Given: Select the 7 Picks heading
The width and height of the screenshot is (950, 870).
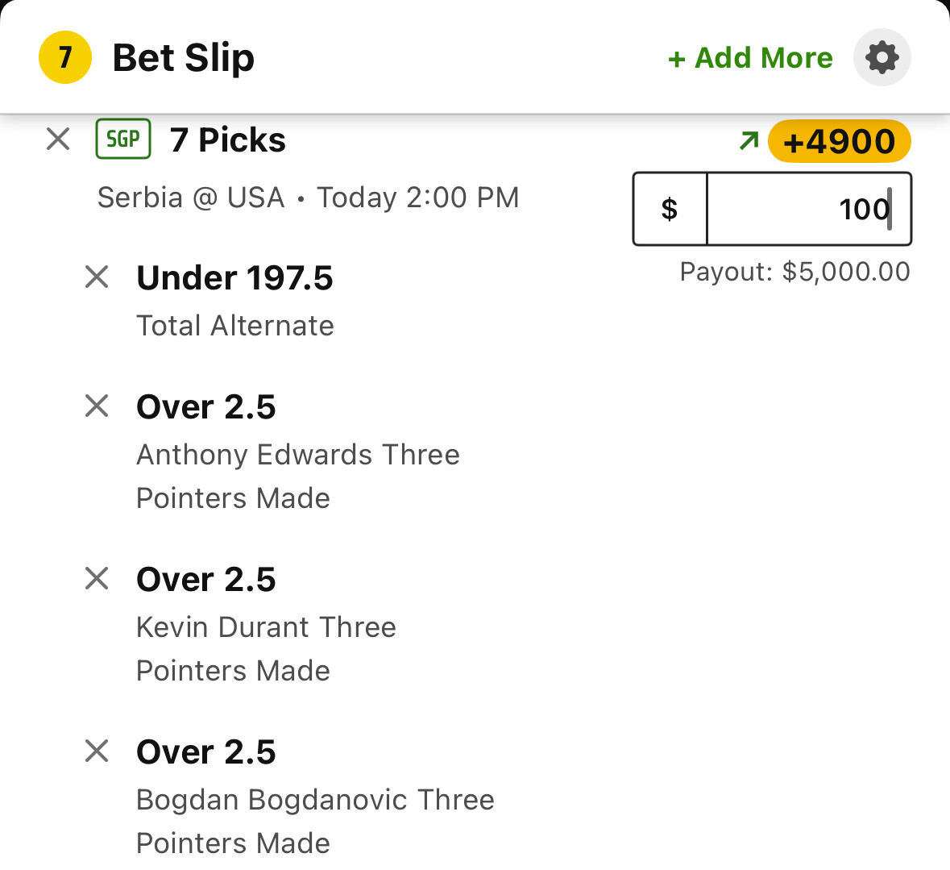Looking at the screenshot, I should point(228,140).
